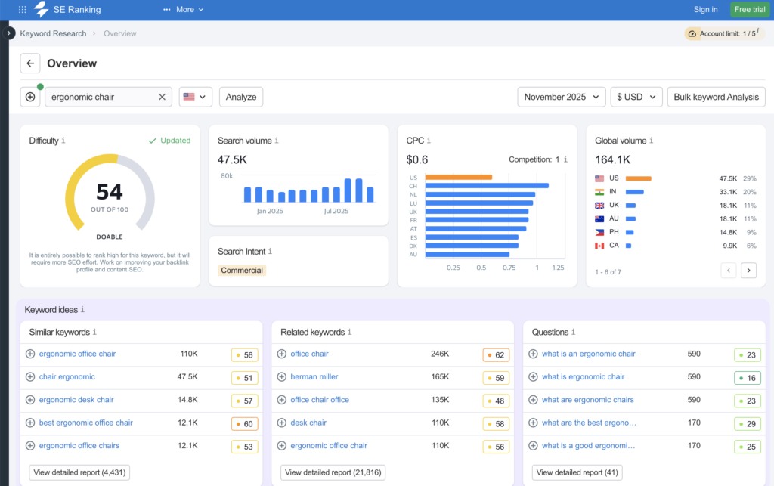Go to next page of Global volume countries

pyautogui.click(x=748, y=270)
